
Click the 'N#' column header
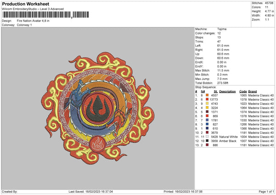coord(203,92)
